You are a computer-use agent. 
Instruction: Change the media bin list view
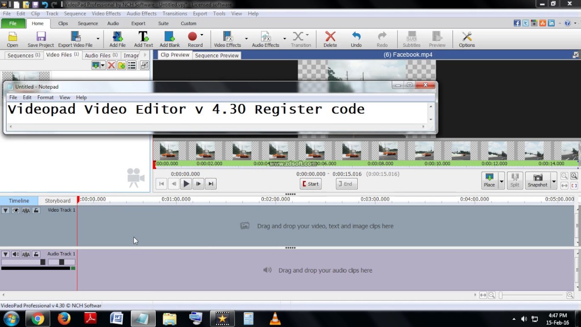[132, 65]
